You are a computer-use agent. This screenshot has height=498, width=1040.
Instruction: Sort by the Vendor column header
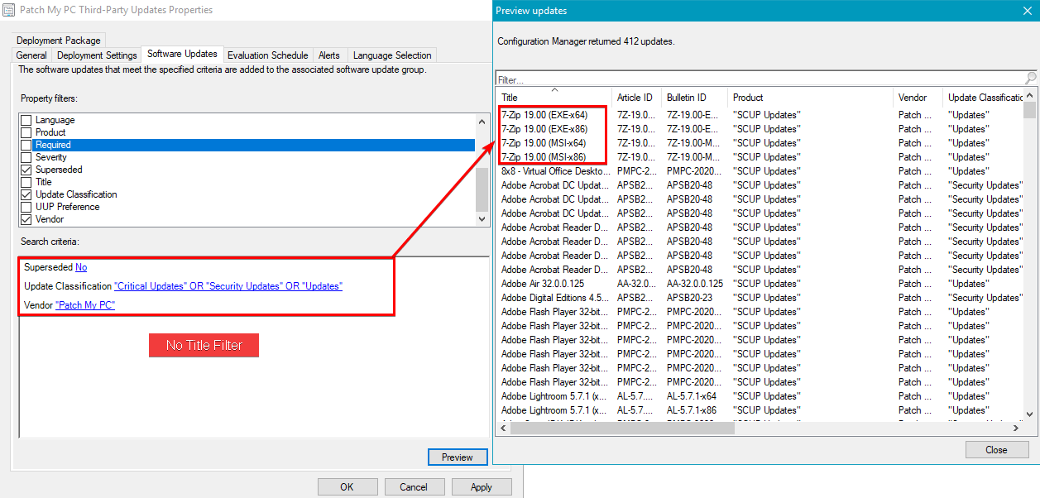coord(918,97)
